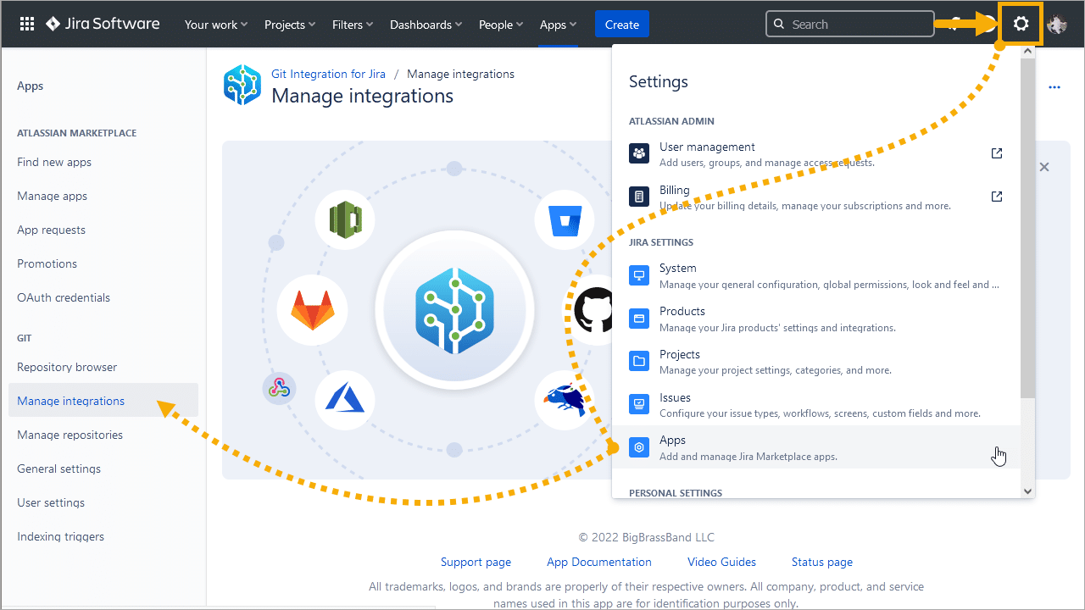Open the App Documentation link
The height and width of the screenshot is (610, 1085).
point(599,562)
